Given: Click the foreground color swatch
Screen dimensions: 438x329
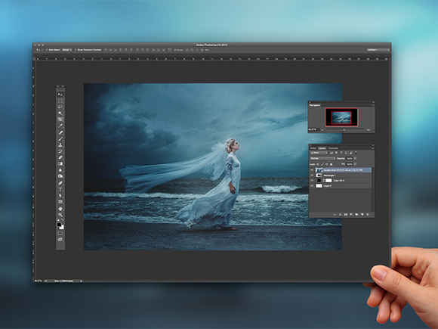Looking at the screenshot, I should (59, 225).
